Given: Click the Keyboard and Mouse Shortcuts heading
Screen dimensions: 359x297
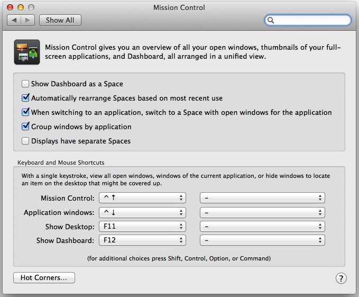Looking at the screenshot, I should tap(61, 163).
